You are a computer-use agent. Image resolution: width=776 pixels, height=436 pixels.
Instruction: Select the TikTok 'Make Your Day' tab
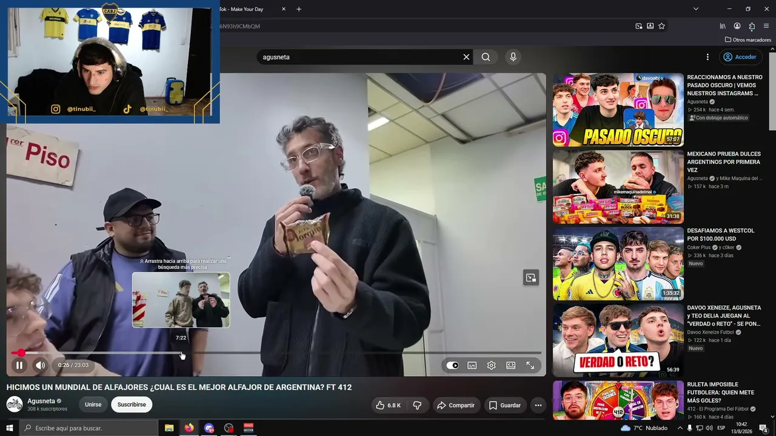[x=249, y=9]
